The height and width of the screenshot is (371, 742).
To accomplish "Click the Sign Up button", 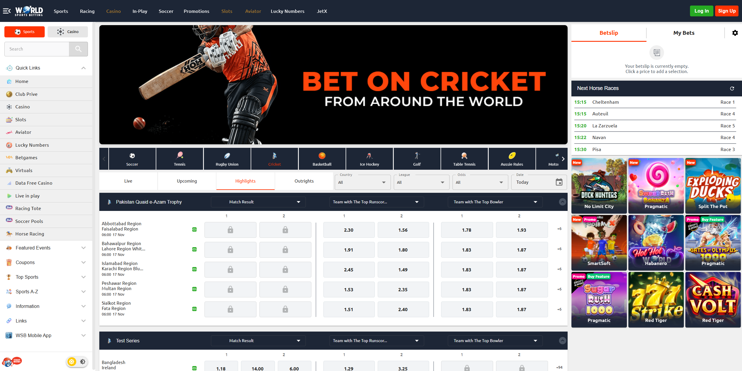I will 727,11.
